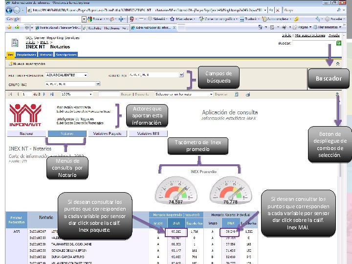Run the Corrector ortográfico tool
Image resolution: width=352 pixels, height=264 pixels.
pyautogui.click(x=218, y=19)
